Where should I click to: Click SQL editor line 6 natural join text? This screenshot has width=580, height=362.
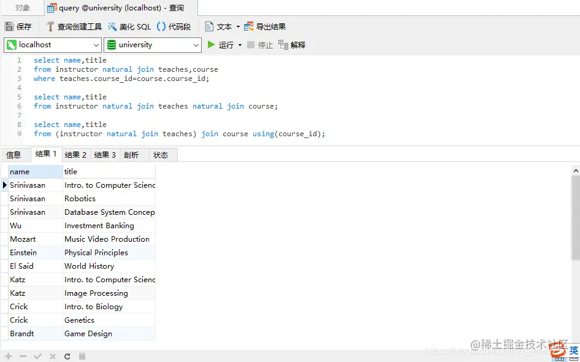(x=218, y=106)
